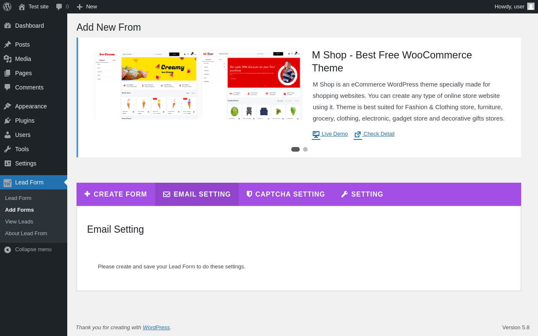The image size is (538, 336).
Task: Open the Tools menu label
Action: point(22,149)
